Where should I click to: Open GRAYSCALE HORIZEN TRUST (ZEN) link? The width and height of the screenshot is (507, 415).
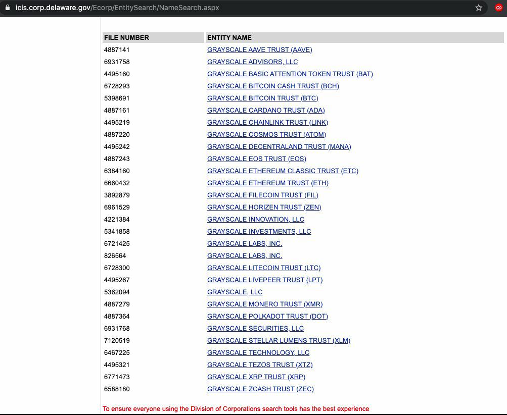264,207
